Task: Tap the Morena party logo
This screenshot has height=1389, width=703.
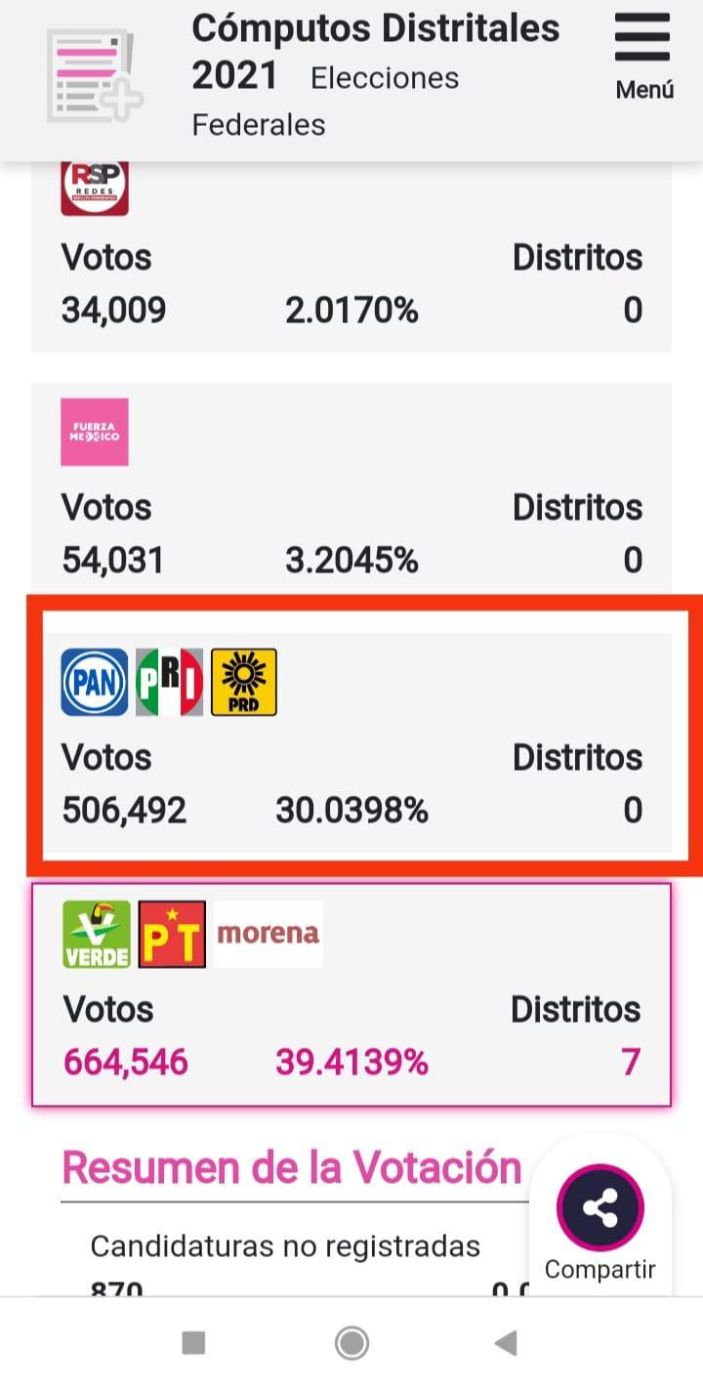Action: click(x=268, y=934)
